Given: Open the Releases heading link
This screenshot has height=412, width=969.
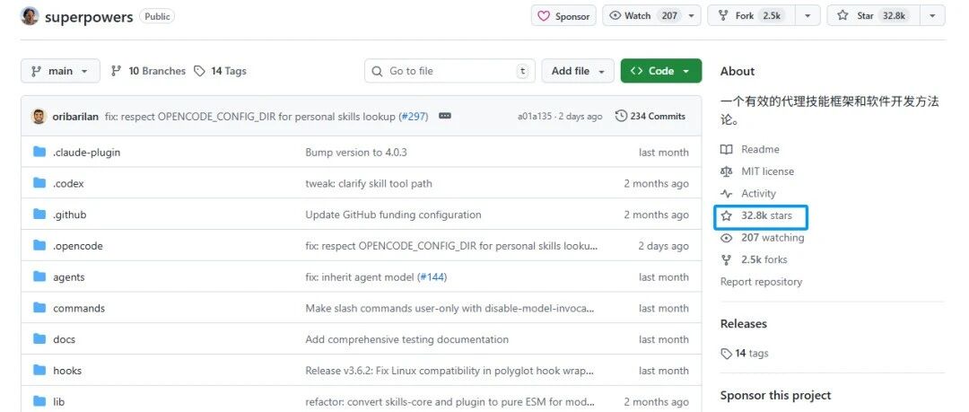Looking at the screenshot, I should 744,324.
